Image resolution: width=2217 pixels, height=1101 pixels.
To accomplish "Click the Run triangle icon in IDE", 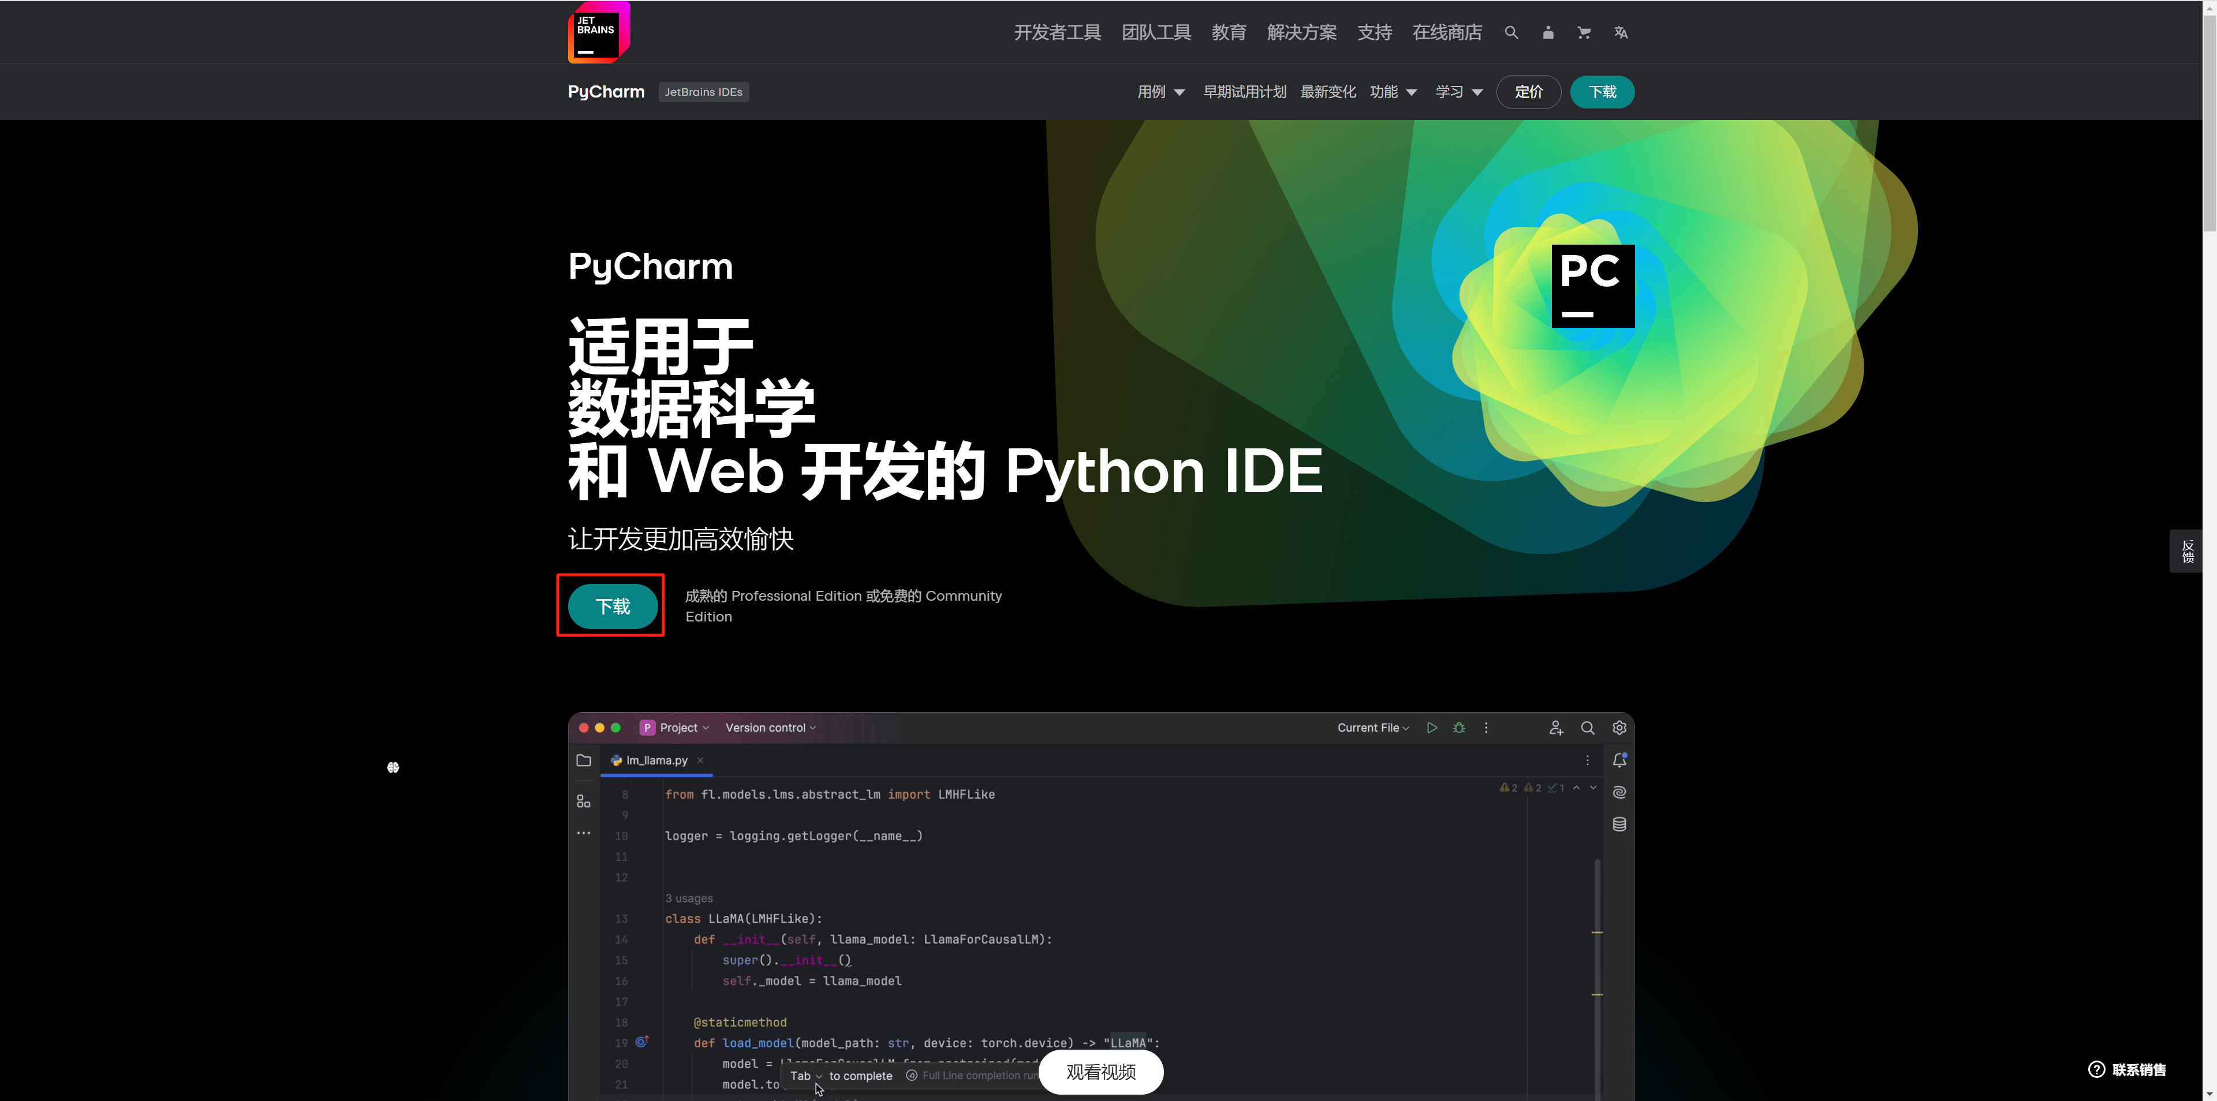I will point(1431,728).
